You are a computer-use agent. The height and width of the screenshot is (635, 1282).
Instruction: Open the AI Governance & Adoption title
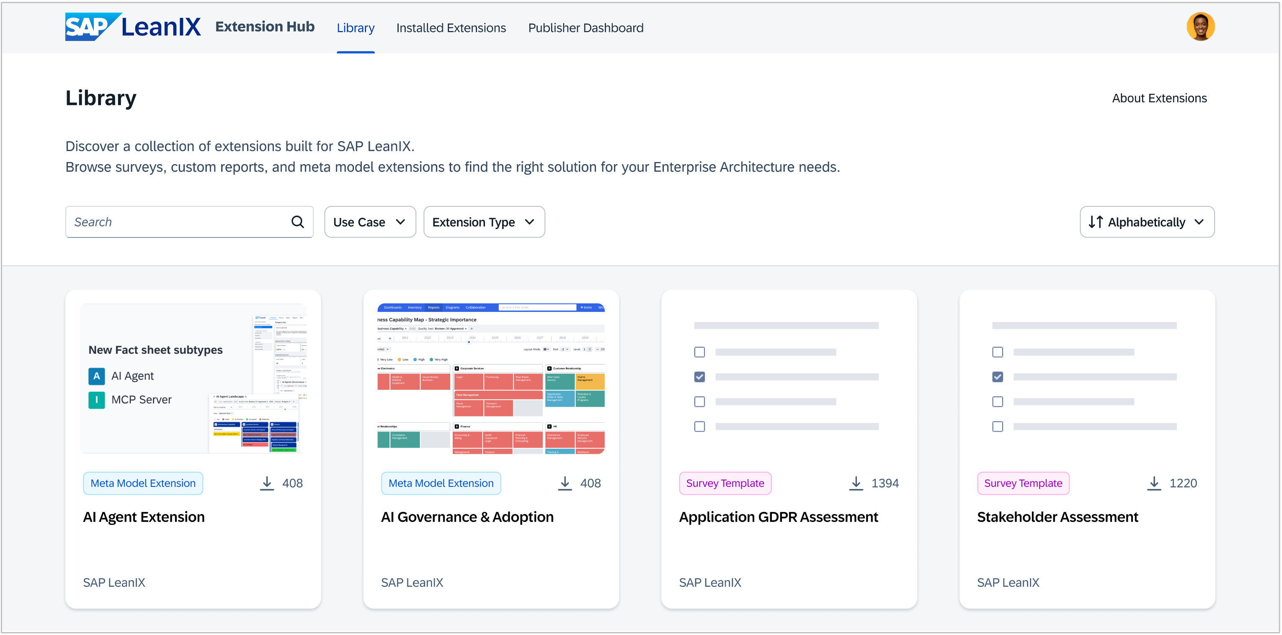click(467, 517)
